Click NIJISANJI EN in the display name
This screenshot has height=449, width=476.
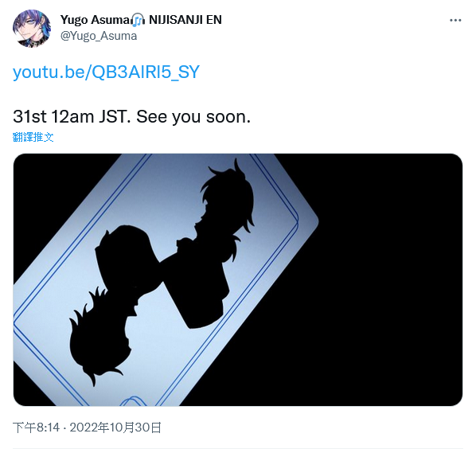tap(185, 20)
